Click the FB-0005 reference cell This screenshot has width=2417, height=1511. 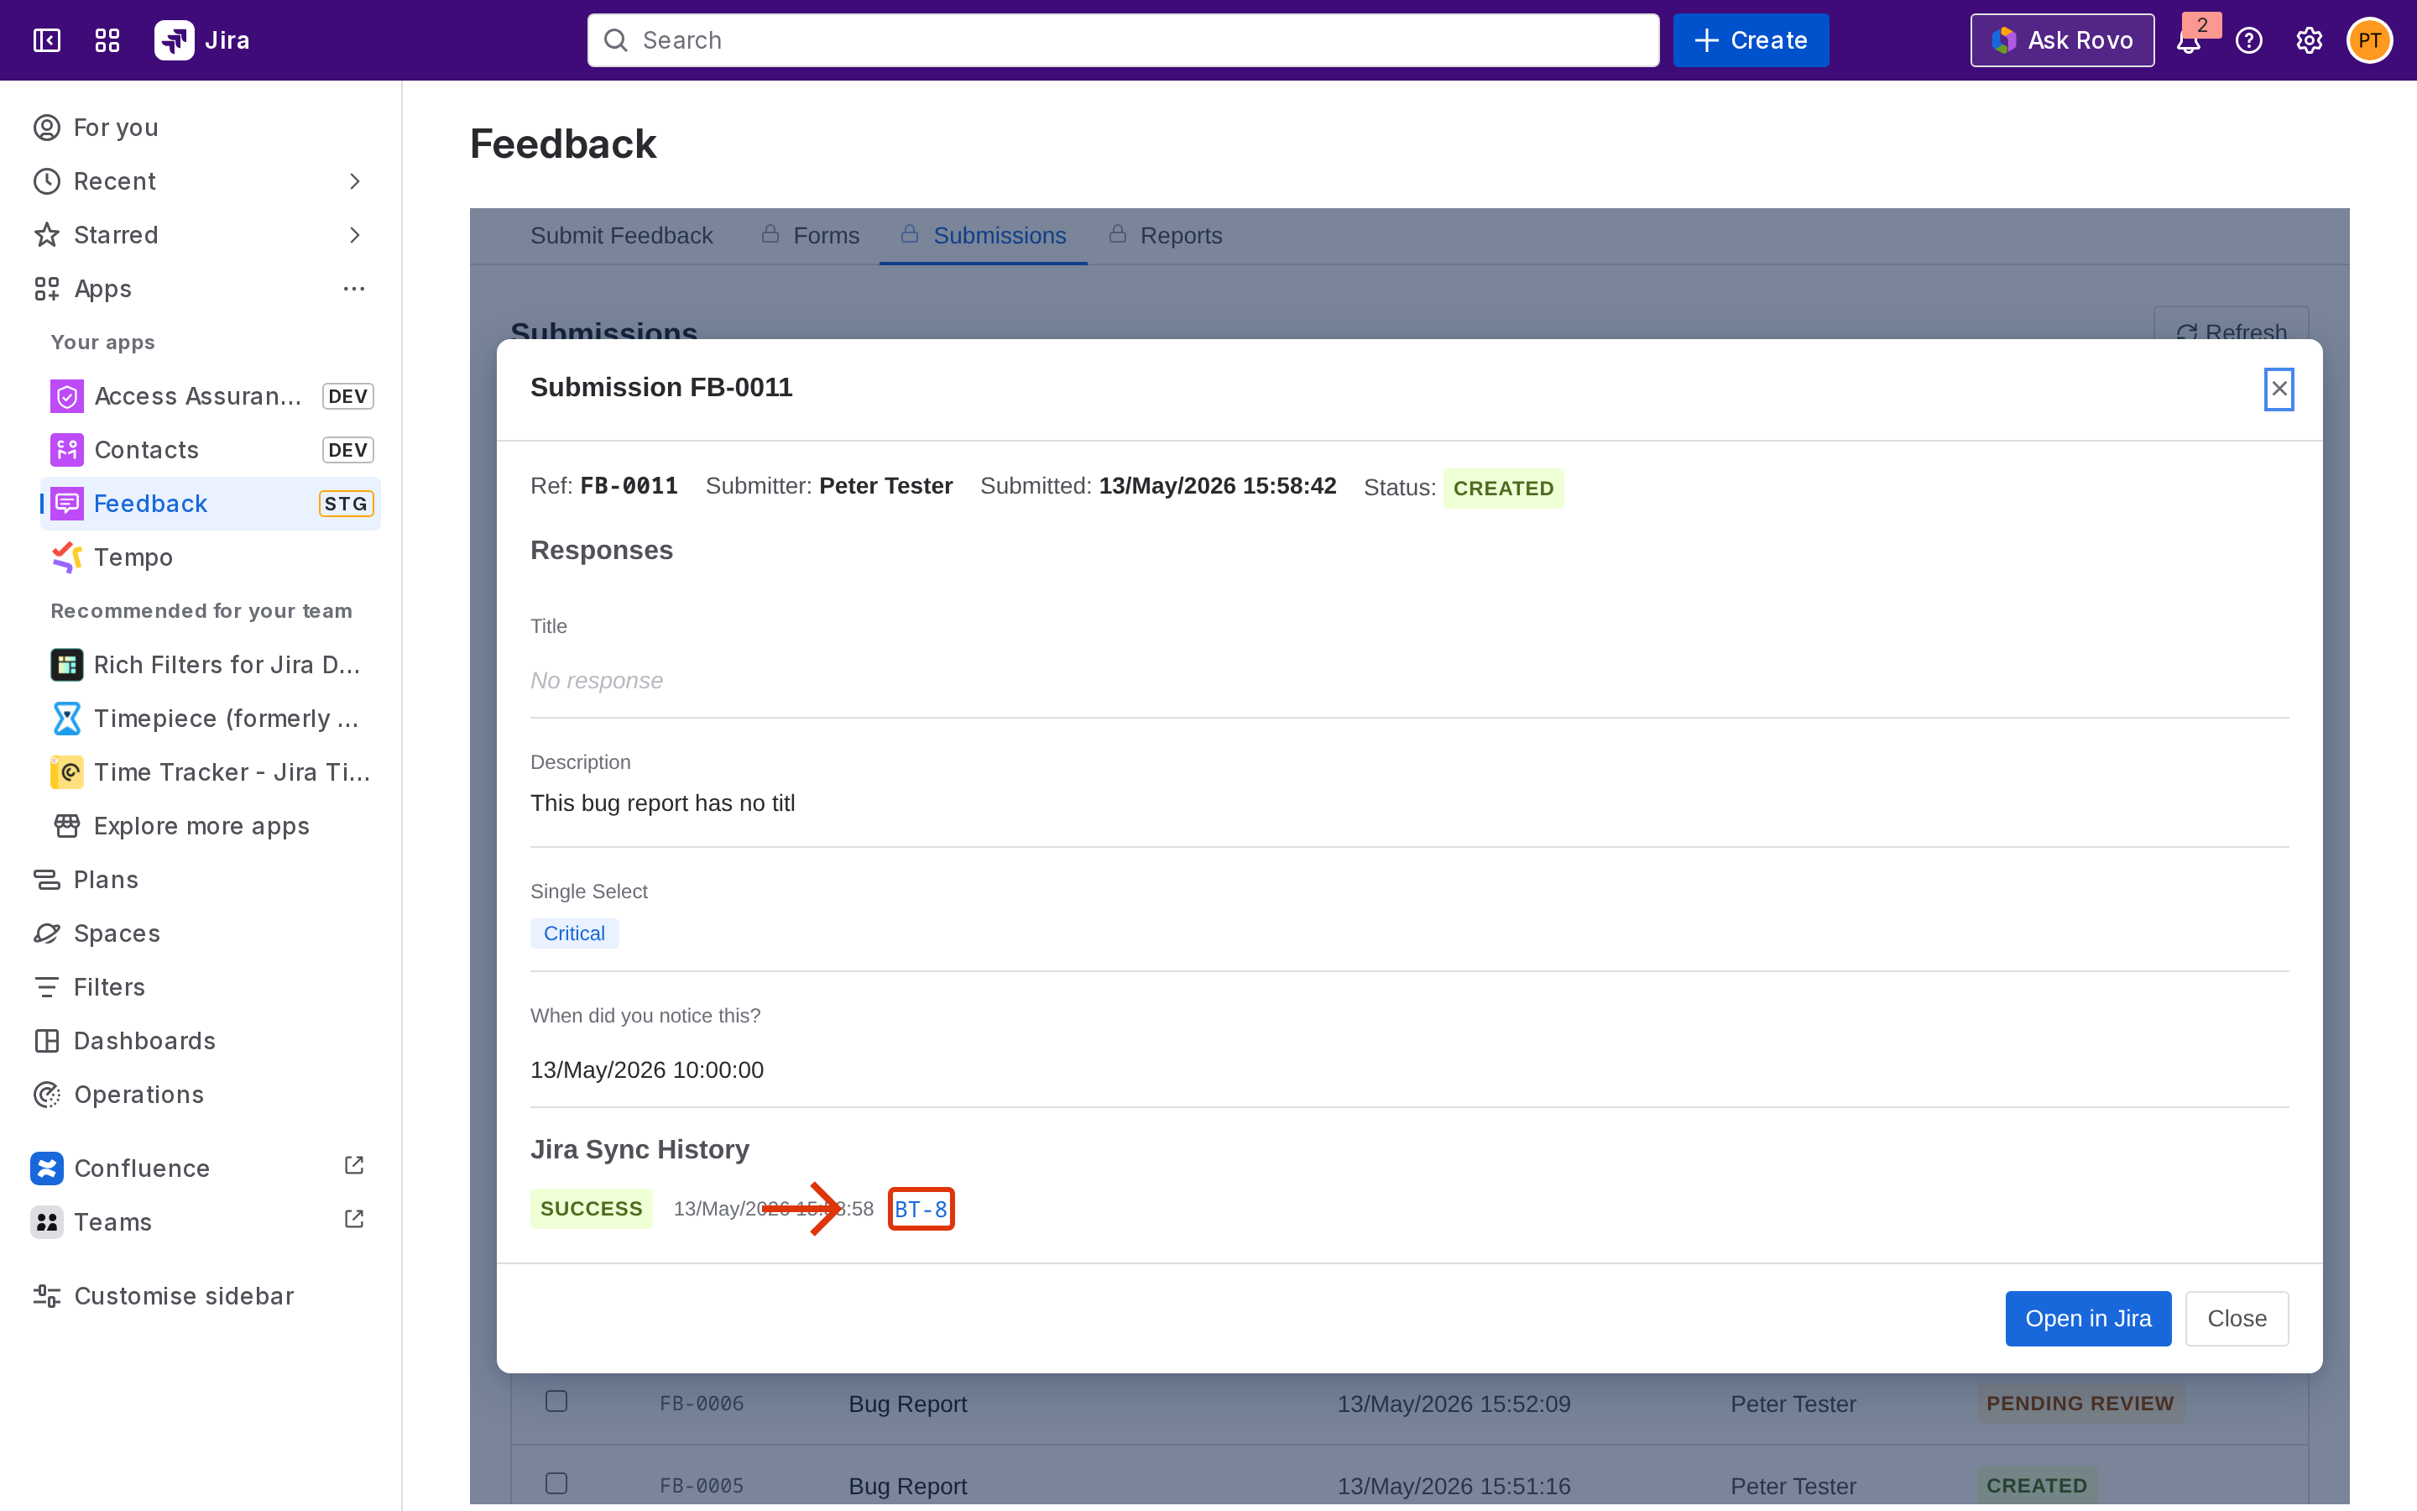701,1485
